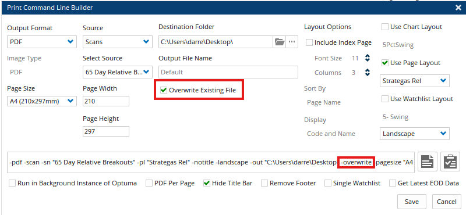Click the Image Type value PDF
This screenshot has width=466, height=215.
click(16, 72)
